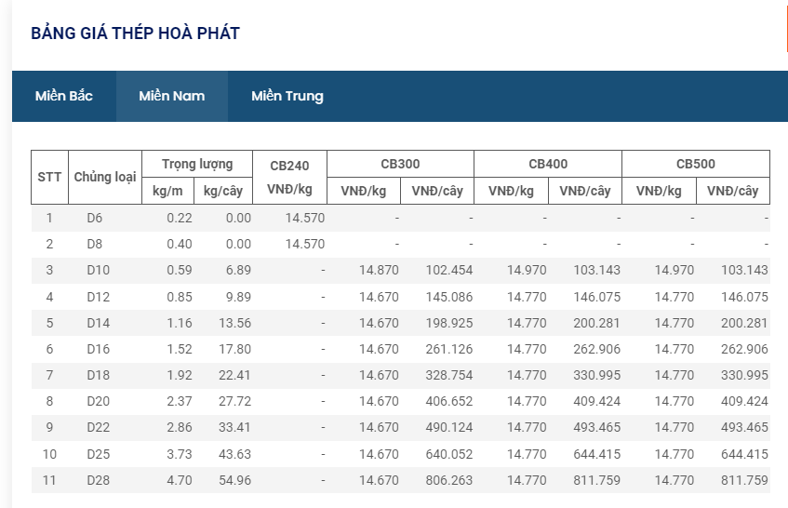Click the D18 cell
788x508 pixels.
[98, 375]
